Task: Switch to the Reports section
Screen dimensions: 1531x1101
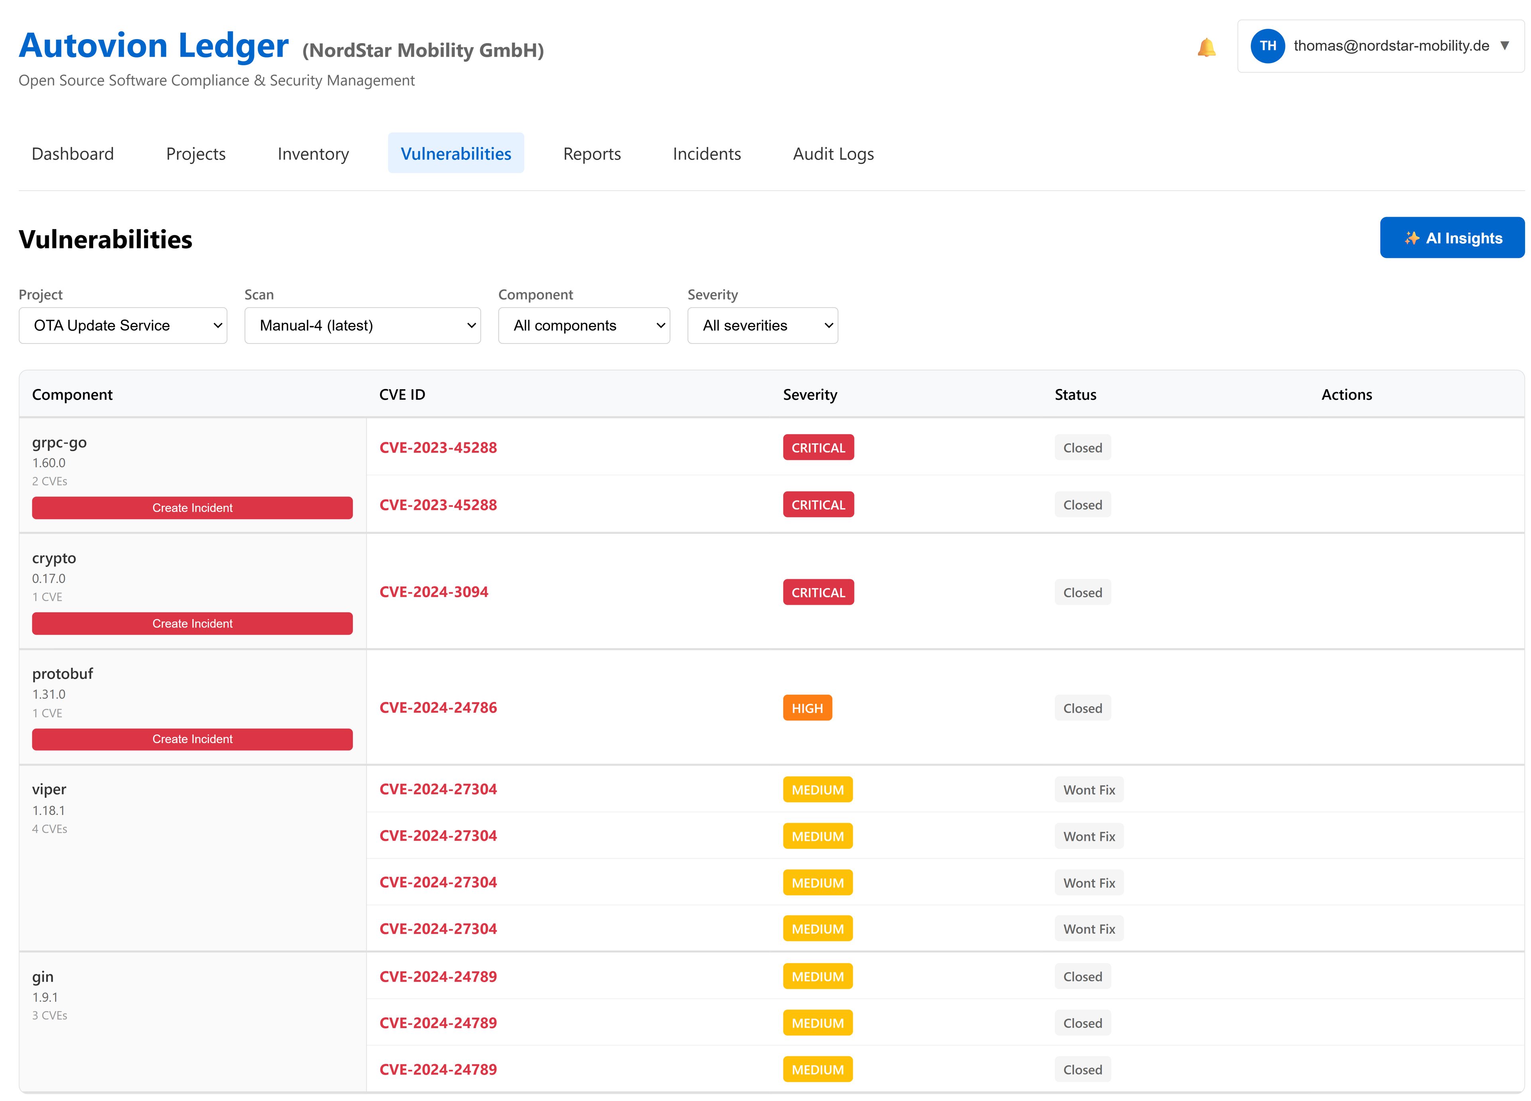Action: tap(591, 153)
